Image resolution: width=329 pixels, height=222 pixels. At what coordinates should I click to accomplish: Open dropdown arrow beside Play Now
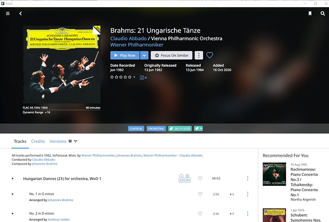point(144,55)
